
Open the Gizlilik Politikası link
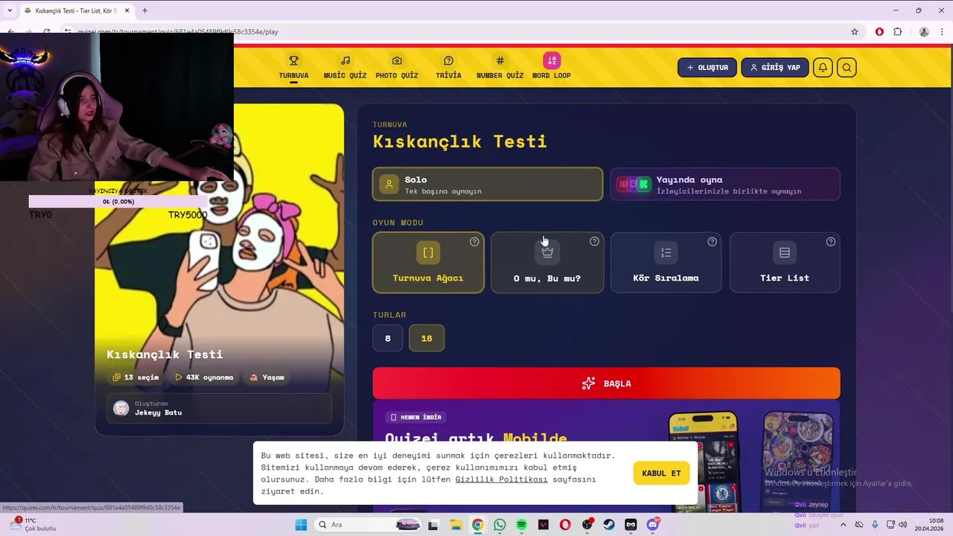(501, 479)
